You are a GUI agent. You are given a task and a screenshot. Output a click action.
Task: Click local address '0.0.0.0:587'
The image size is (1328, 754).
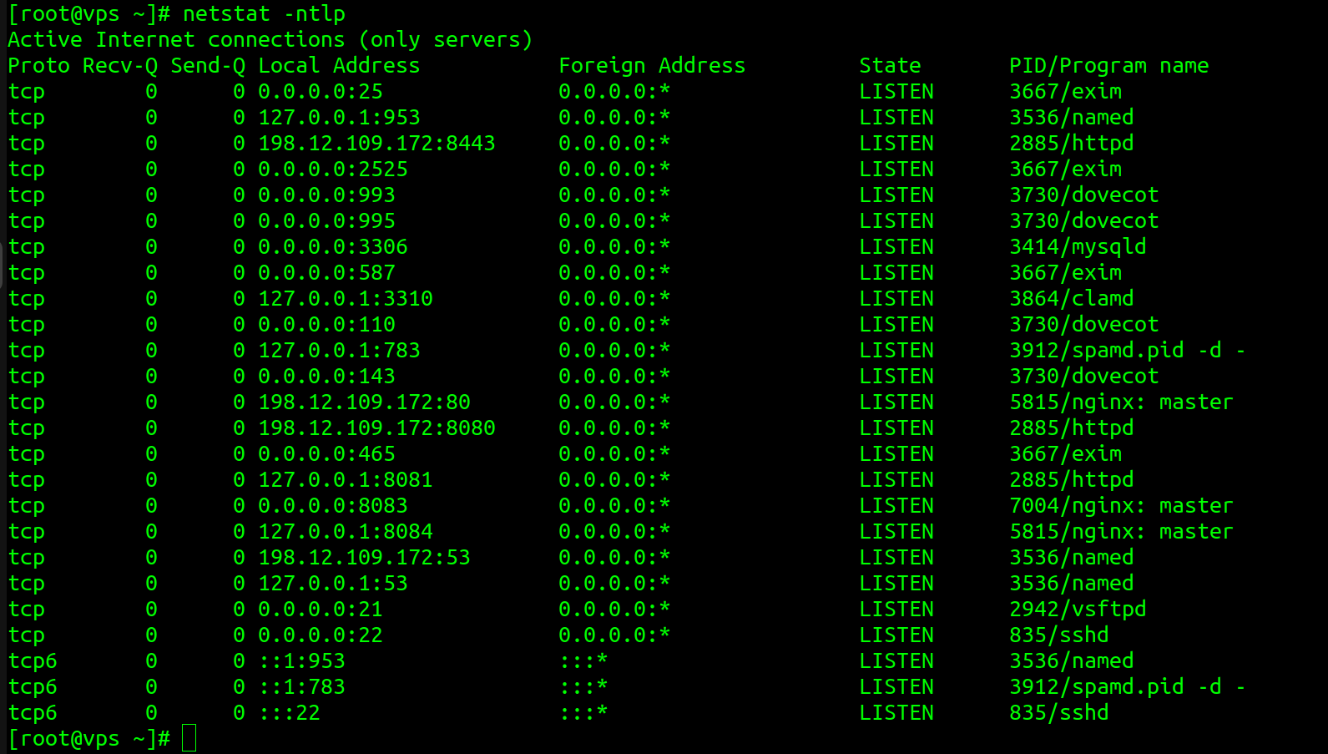326,273
